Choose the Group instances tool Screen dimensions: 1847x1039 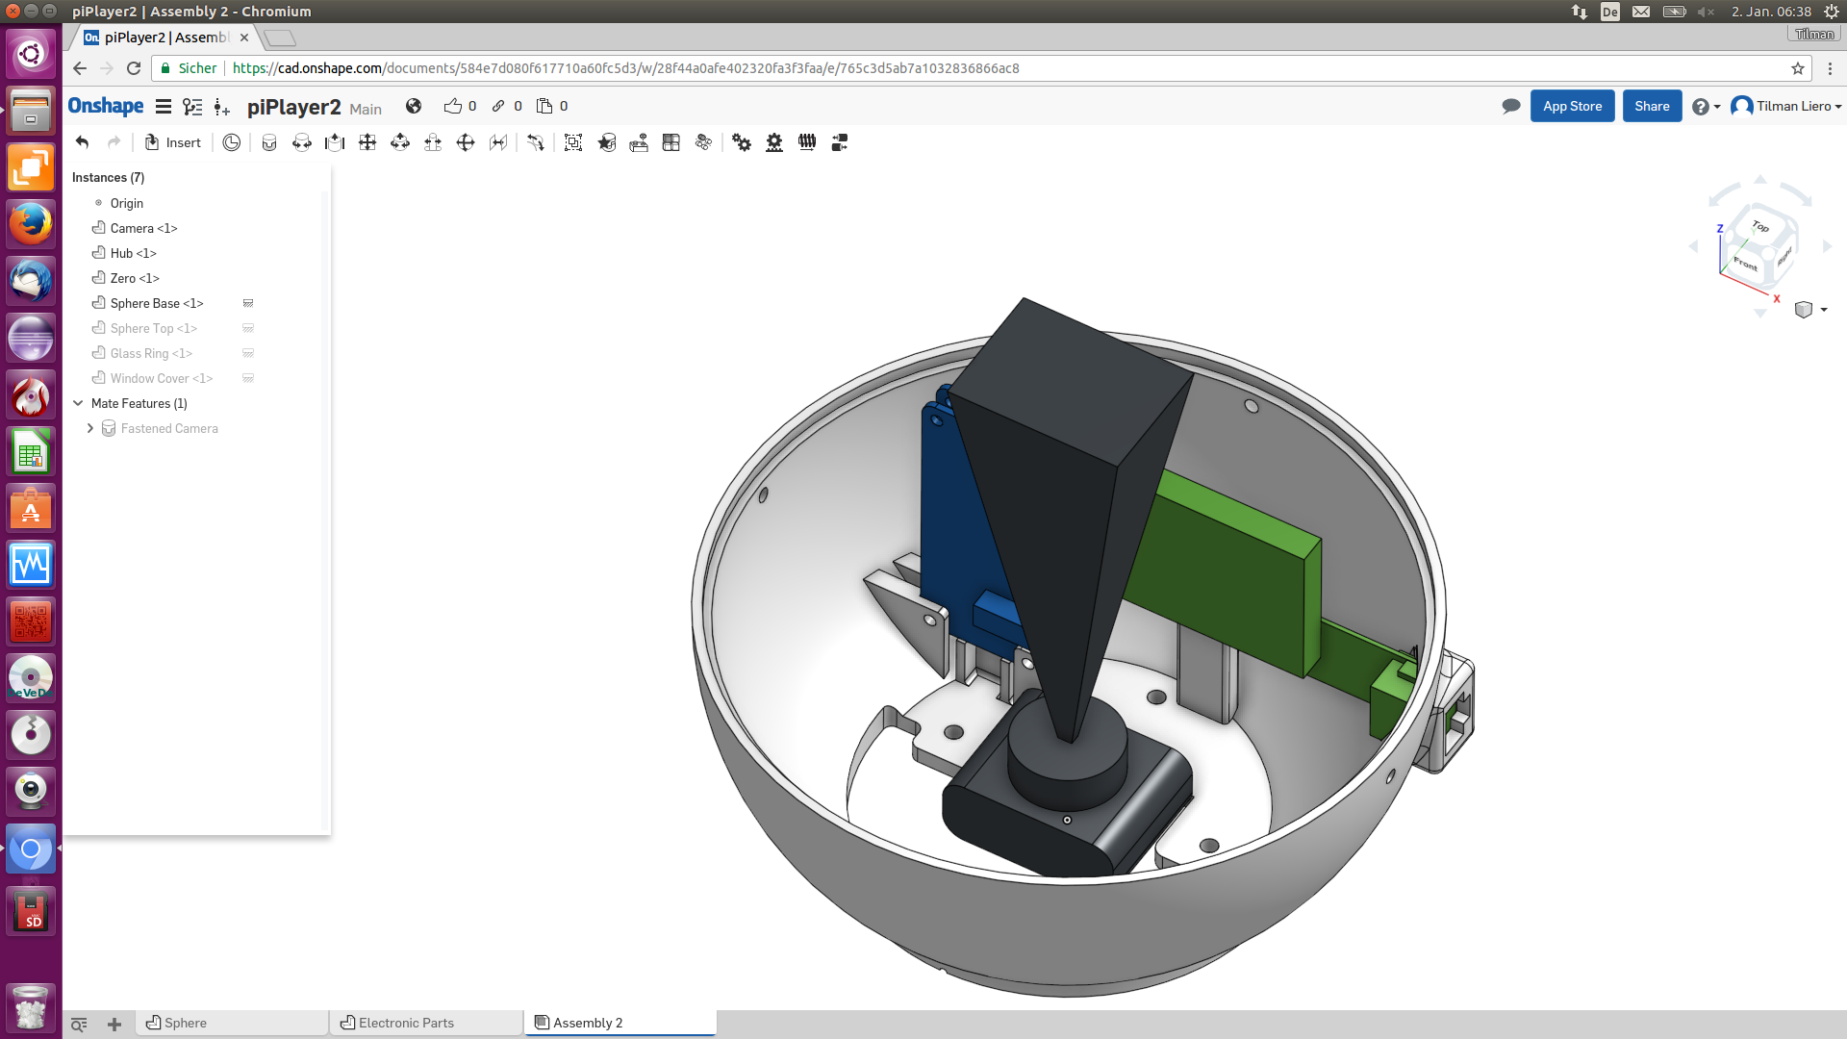tap(573, 142)
